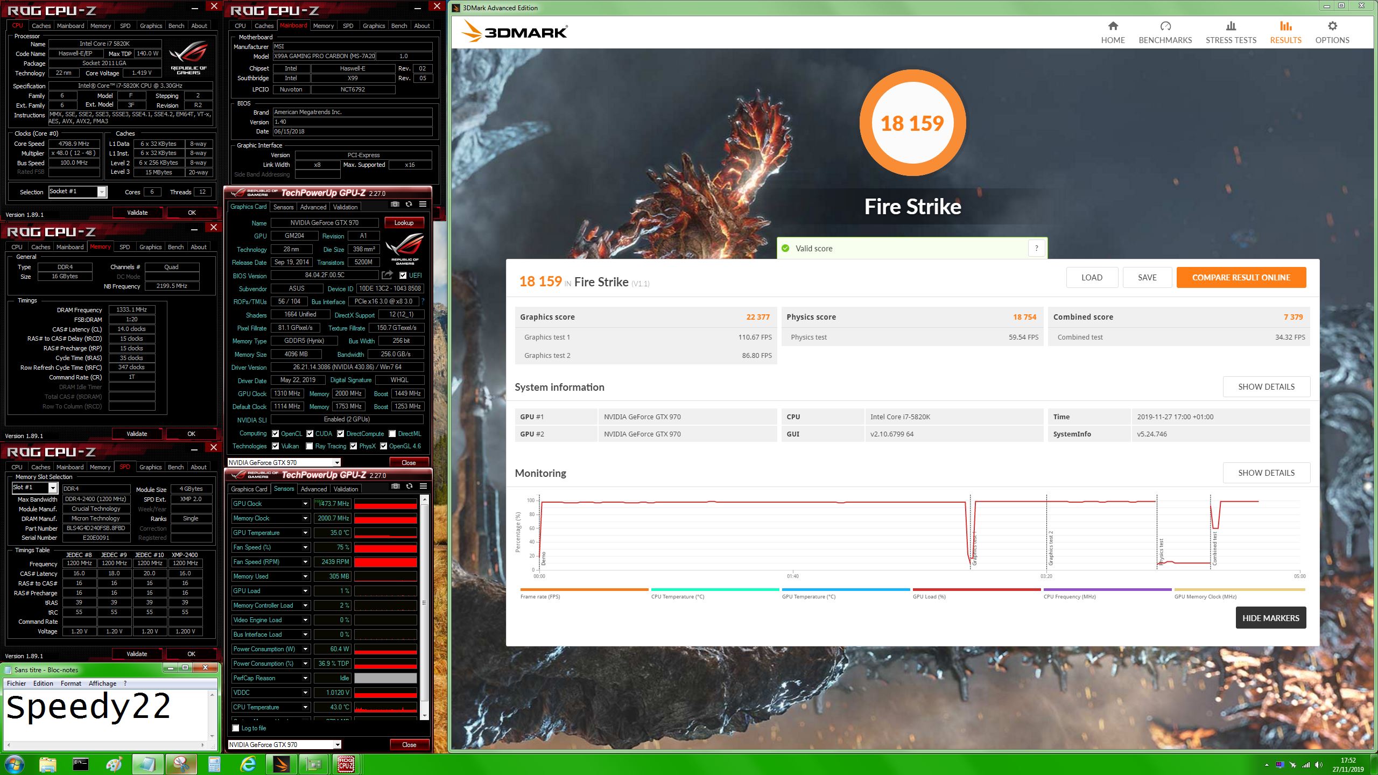Expand Memory Clock sensor dropdown
The width and height of the screenshot is (1378, 775).
305,518
